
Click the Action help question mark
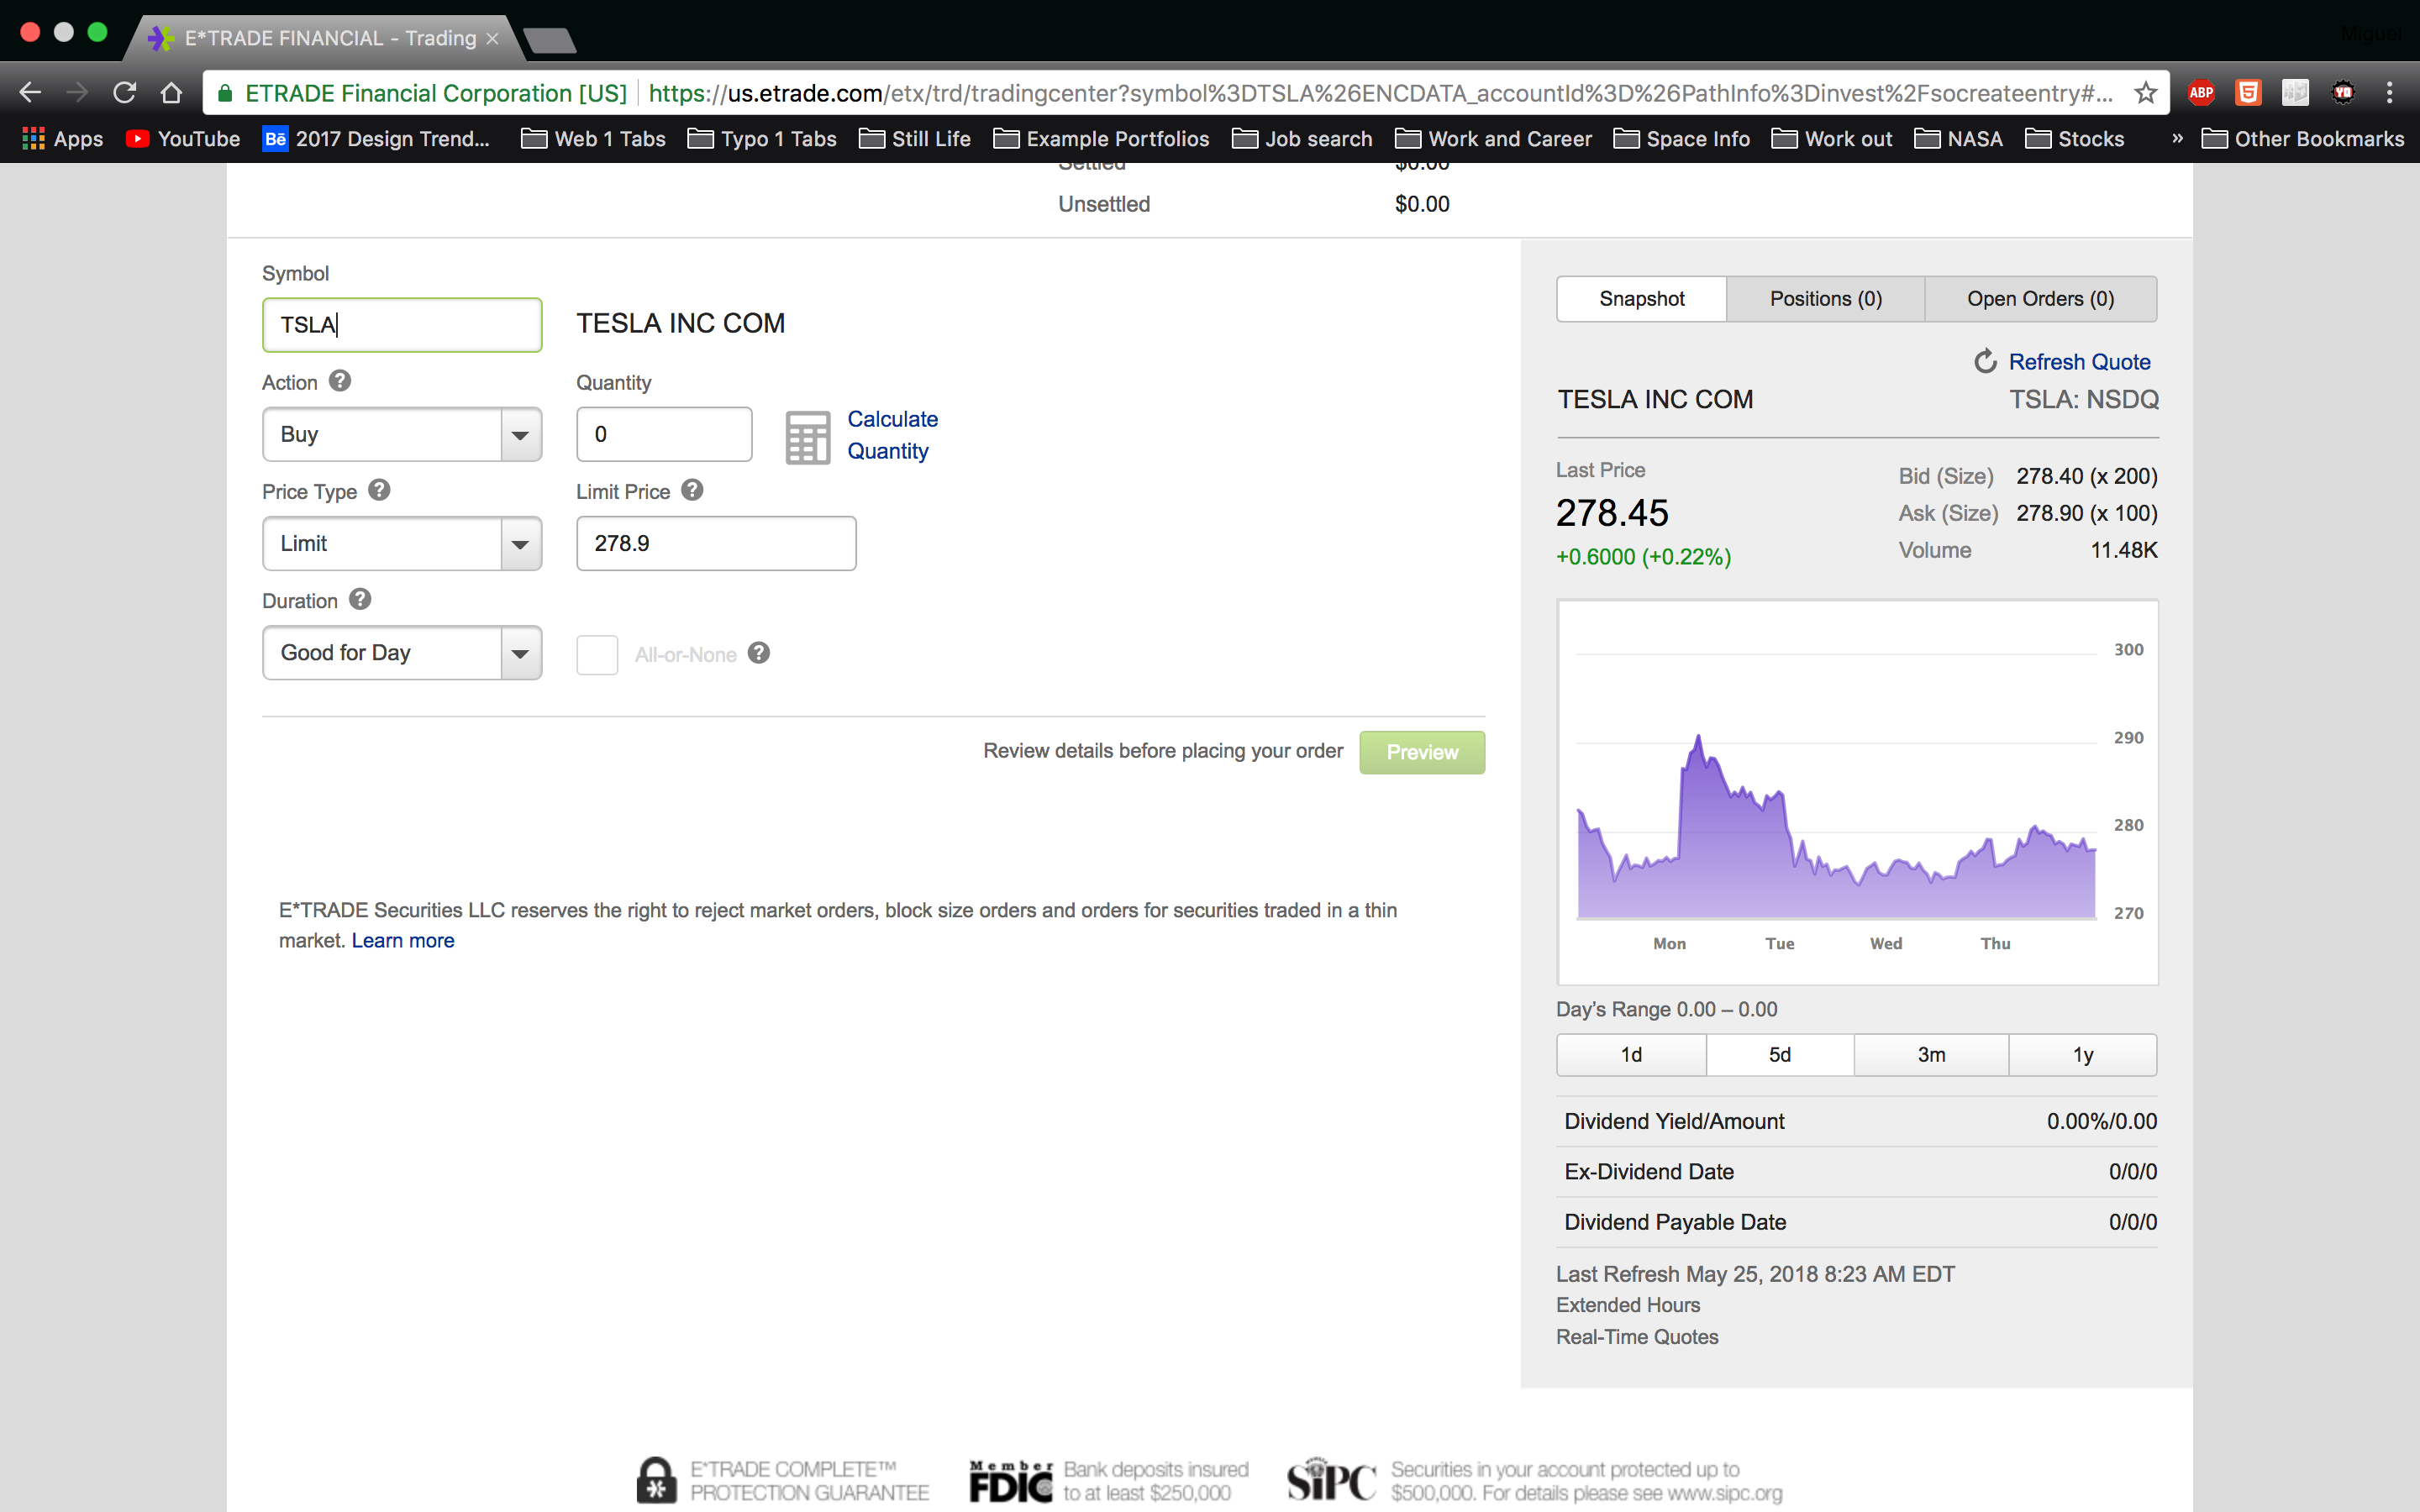point(340,381)
